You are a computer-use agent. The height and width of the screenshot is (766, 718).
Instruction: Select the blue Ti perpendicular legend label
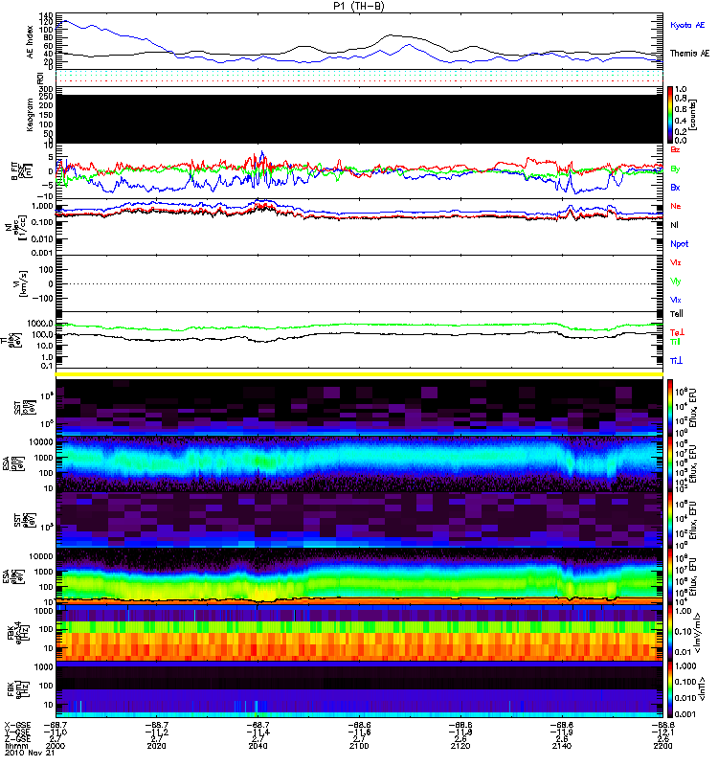676,361
